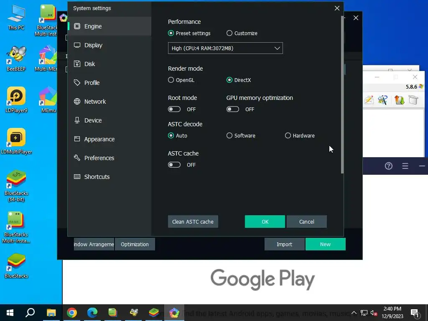Click the taskbar clock showing 2:40 PM
This screenshot has height=321, width=428.
(392, 313)
